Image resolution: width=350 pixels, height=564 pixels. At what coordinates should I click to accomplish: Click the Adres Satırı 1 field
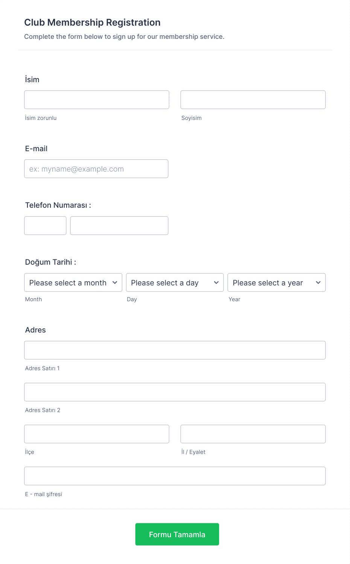175,350
